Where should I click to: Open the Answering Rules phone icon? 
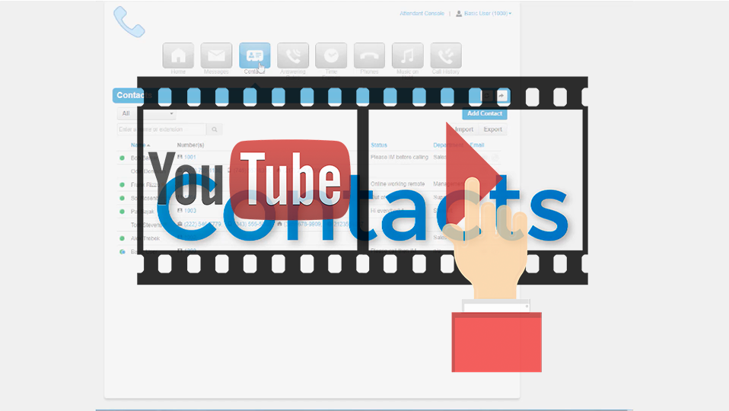[293, 56]
